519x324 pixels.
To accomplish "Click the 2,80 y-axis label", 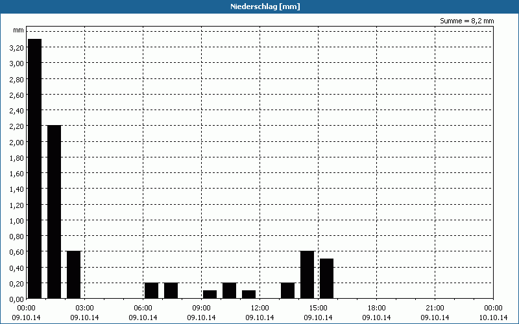I will 17,79.
